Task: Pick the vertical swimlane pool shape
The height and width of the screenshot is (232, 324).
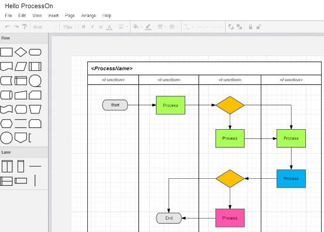Action: click(x=7, y=166)
